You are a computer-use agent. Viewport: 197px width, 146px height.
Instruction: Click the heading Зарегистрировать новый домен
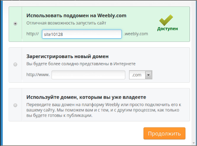[67, 57]
